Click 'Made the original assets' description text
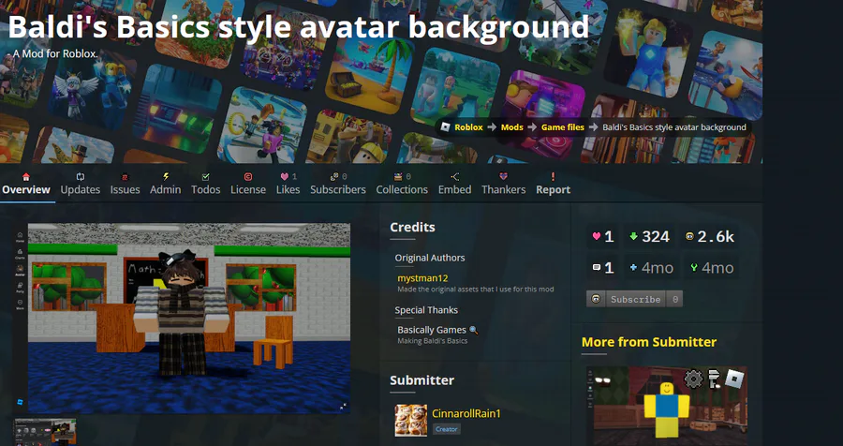 click(475, 290)
